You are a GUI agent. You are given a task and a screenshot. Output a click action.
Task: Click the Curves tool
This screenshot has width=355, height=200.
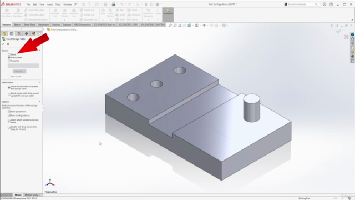click(158, 12)
